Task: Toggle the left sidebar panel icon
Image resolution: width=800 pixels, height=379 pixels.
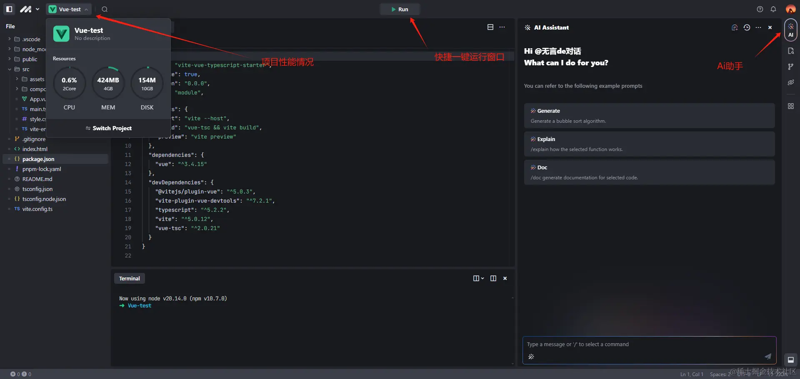Action: (x=9, y=9)
